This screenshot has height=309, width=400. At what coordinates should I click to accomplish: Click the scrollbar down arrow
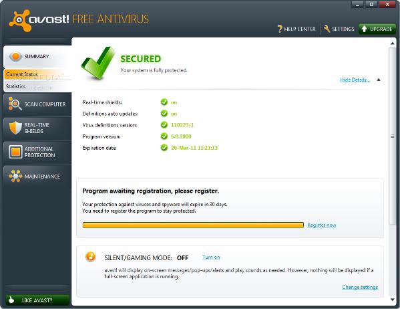(393, 300)
